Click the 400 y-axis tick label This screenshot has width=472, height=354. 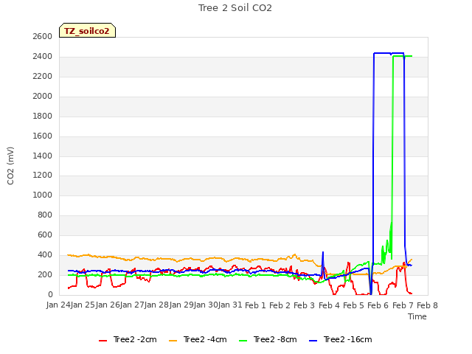coord(45,254)
